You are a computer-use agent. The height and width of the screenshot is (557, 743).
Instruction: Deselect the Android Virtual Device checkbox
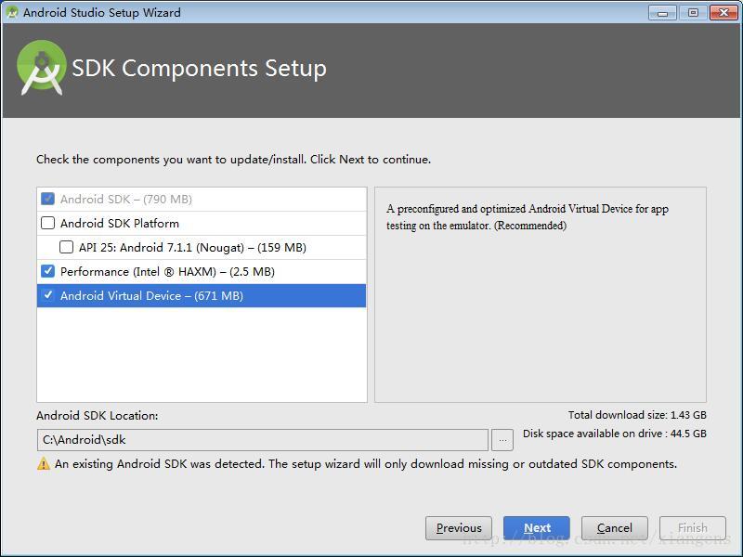pyautogui.click(x=48, y=296)
